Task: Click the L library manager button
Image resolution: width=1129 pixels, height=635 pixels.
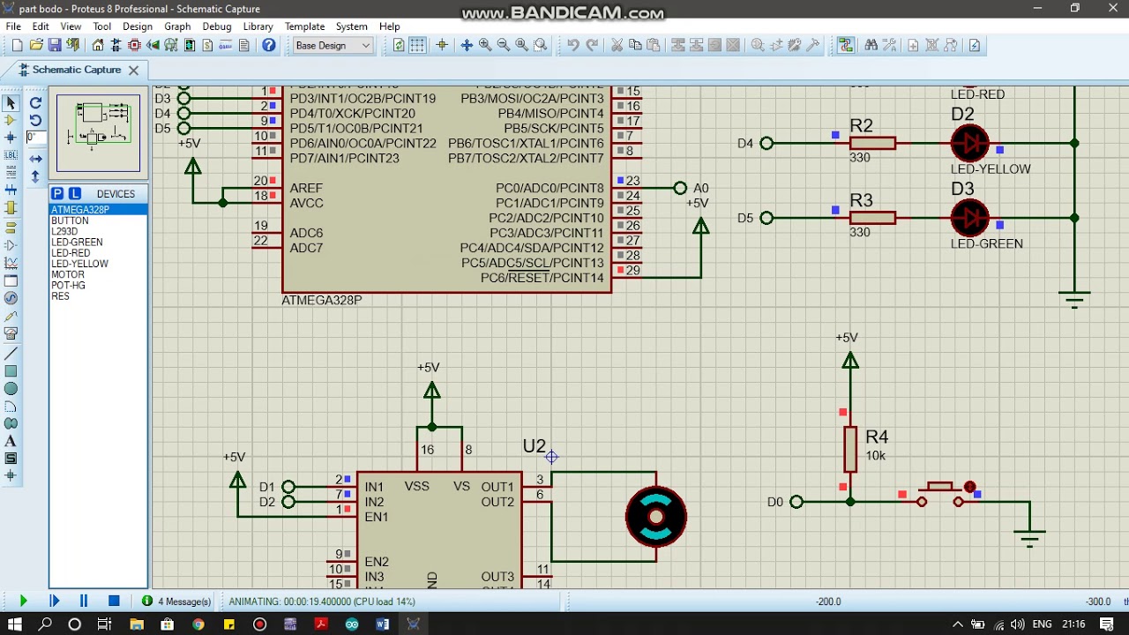Action: point(75,193)
